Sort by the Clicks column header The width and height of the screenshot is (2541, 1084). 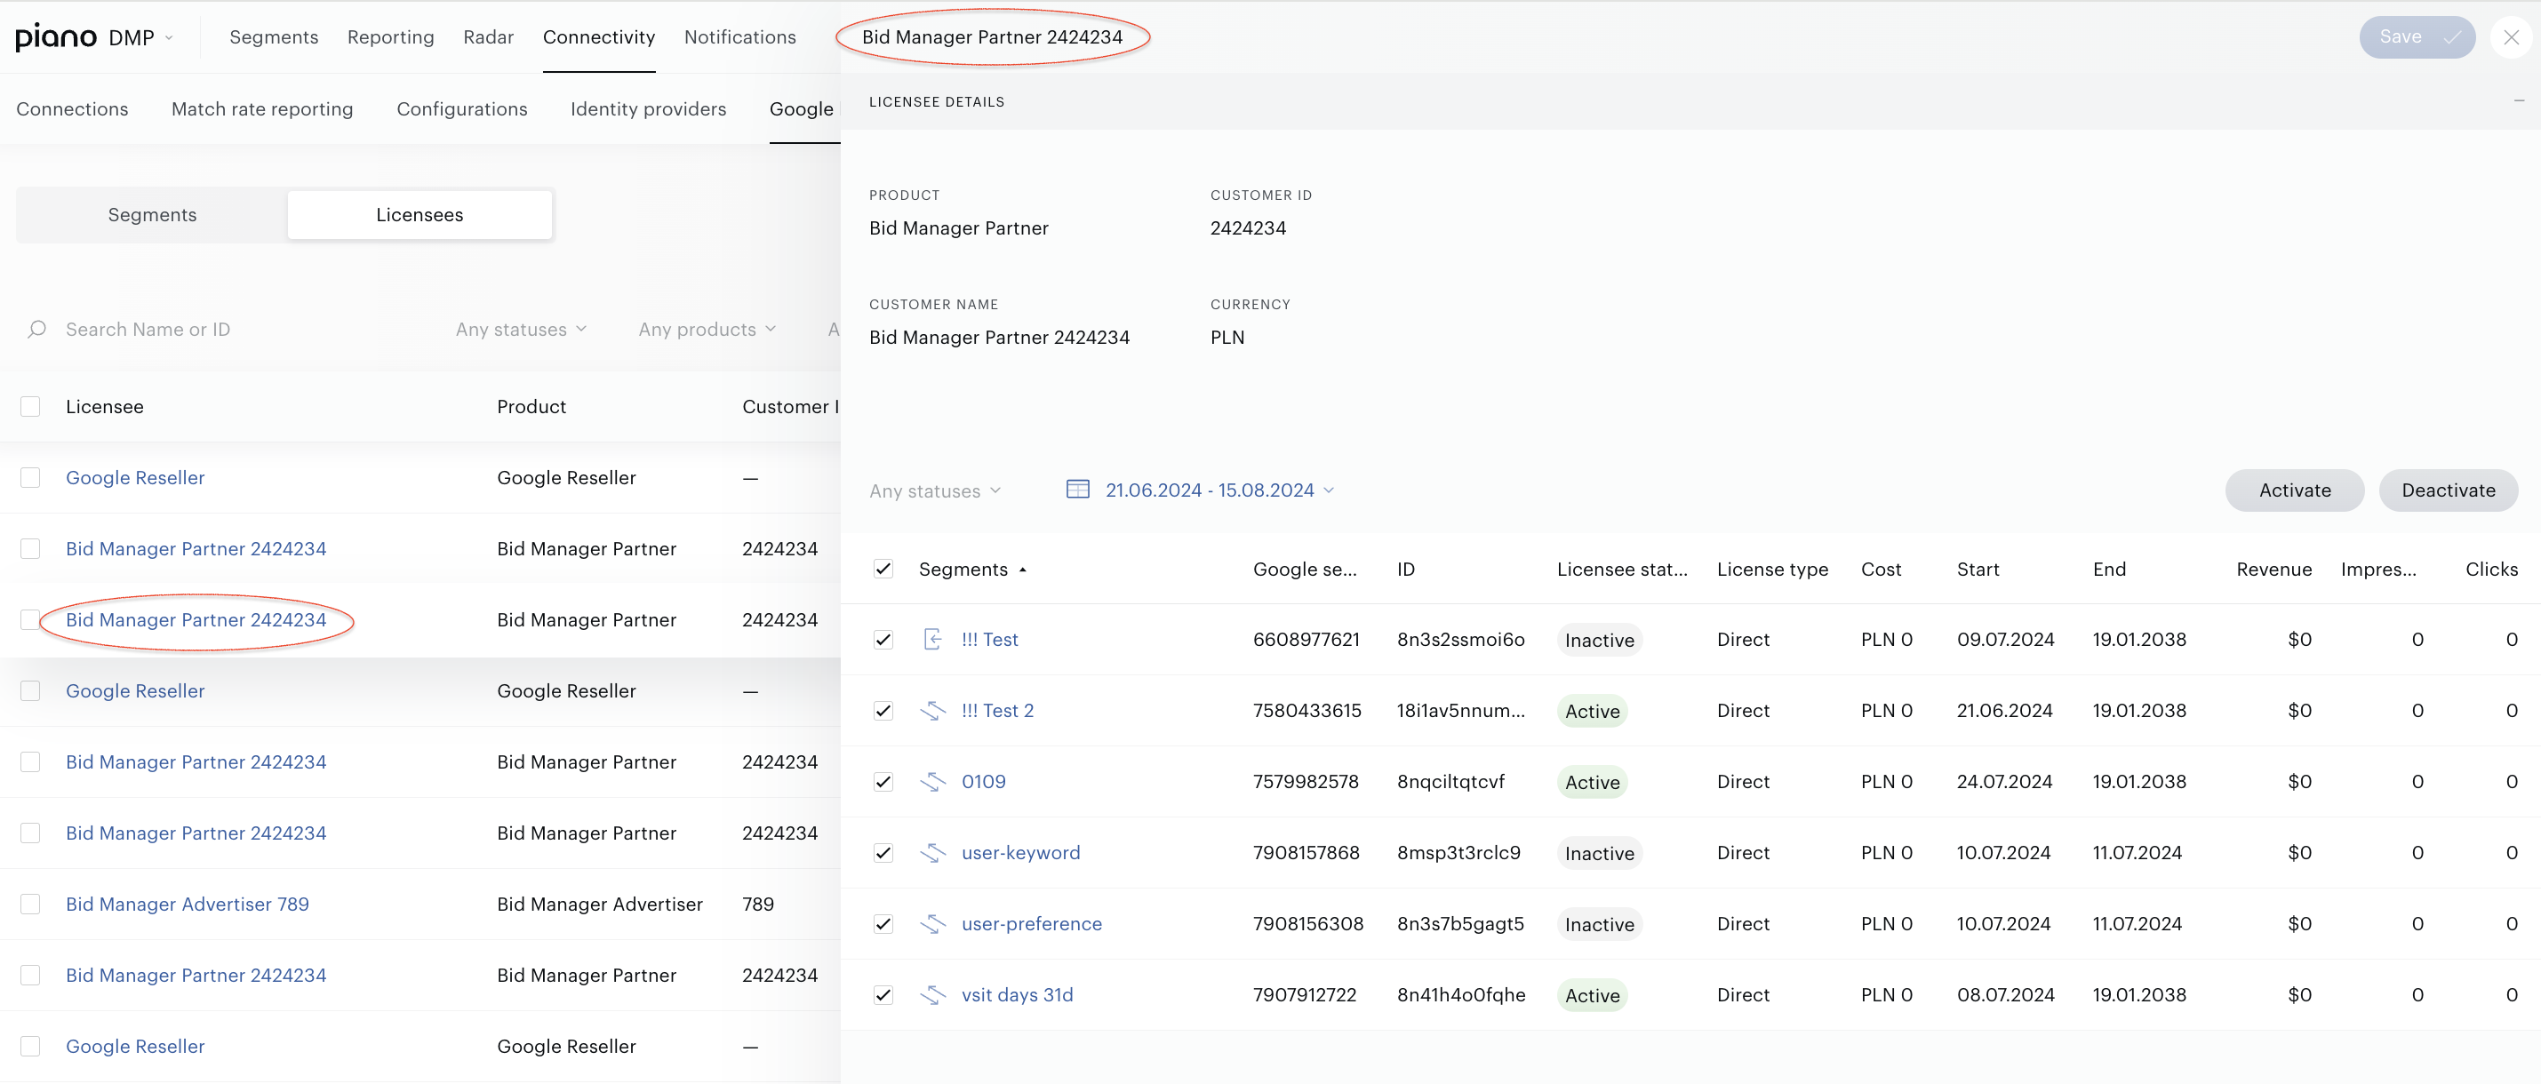click(x=2490, y=570)
